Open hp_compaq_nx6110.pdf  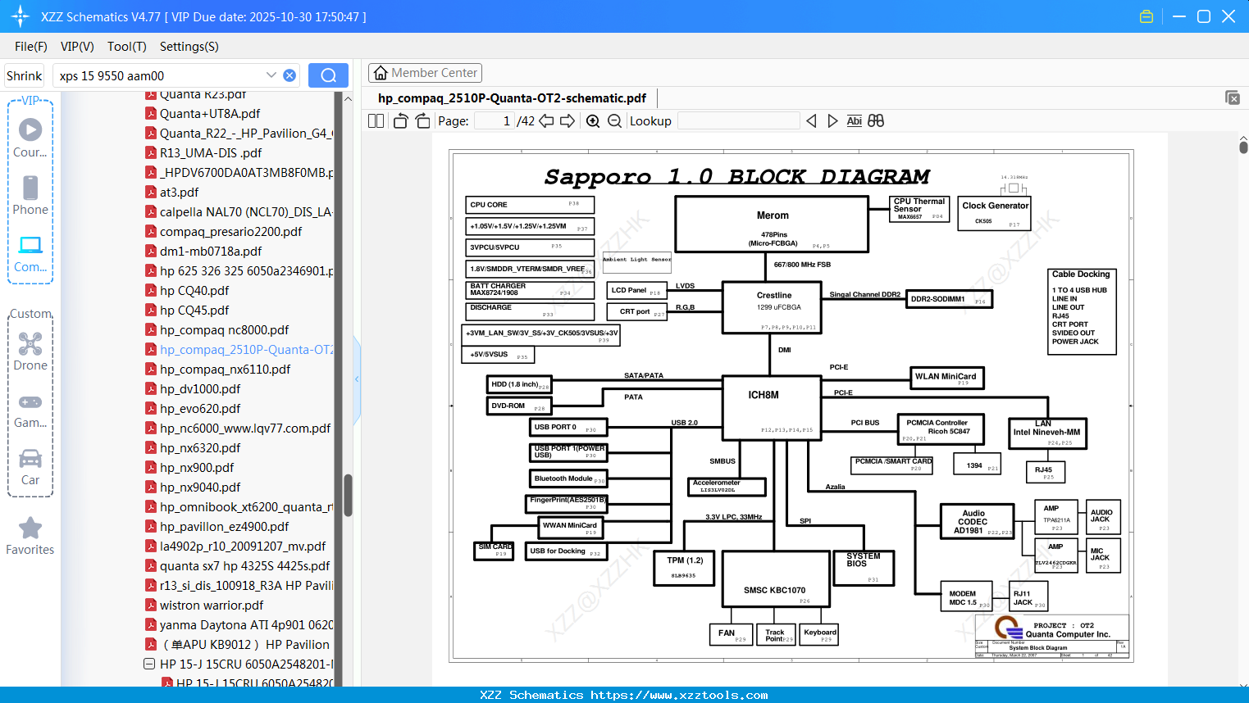tap(225, 370)
